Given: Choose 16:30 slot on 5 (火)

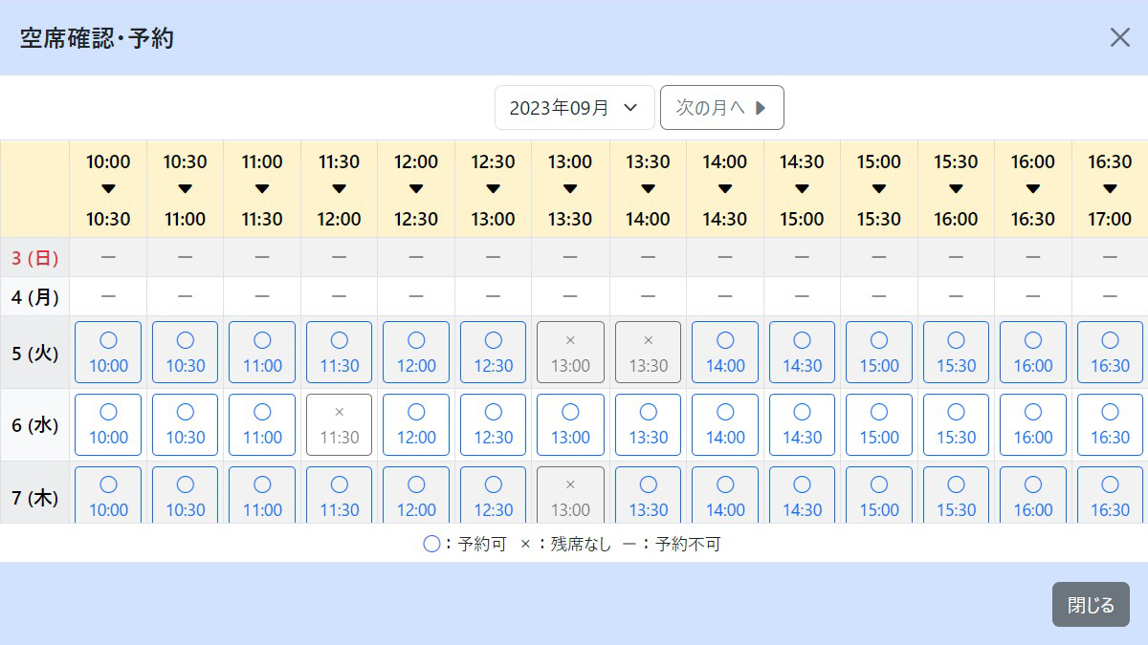Looking at the screenshot, I should click(x=1109, y=353).
